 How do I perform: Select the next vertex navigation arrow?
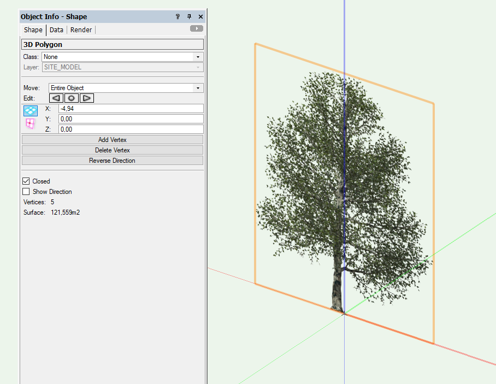pos(86,98)
